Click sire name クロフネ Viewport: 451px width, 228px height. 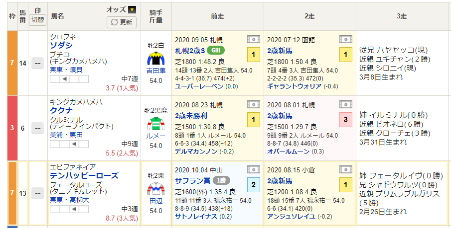click(x=63, y=37)
